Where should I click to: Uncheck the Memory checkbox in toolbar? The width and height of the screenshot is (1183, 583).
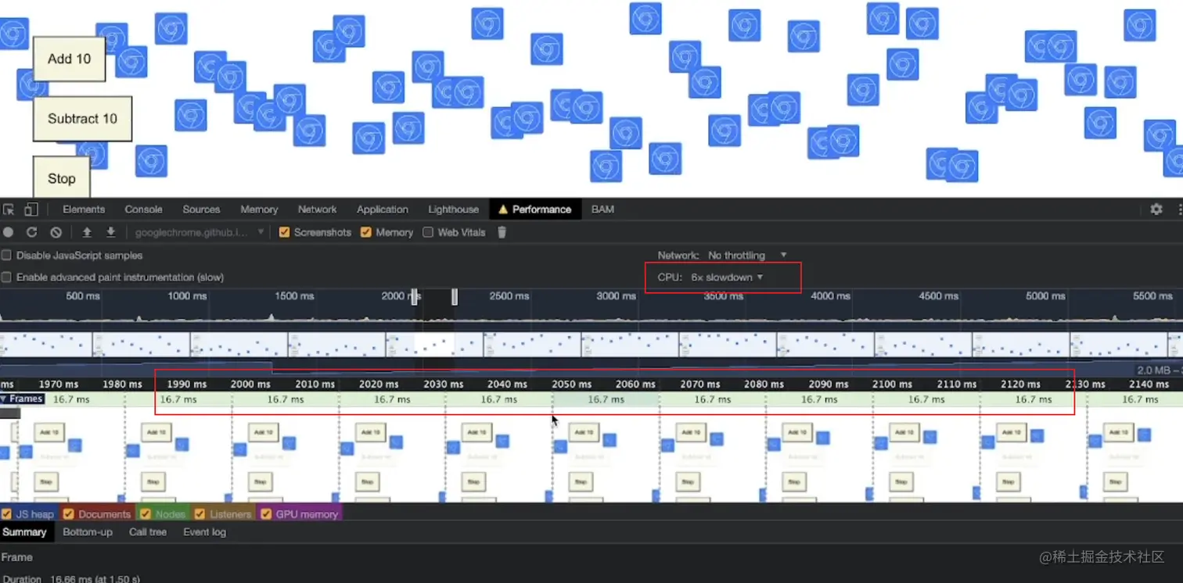[x=366, y=232]
